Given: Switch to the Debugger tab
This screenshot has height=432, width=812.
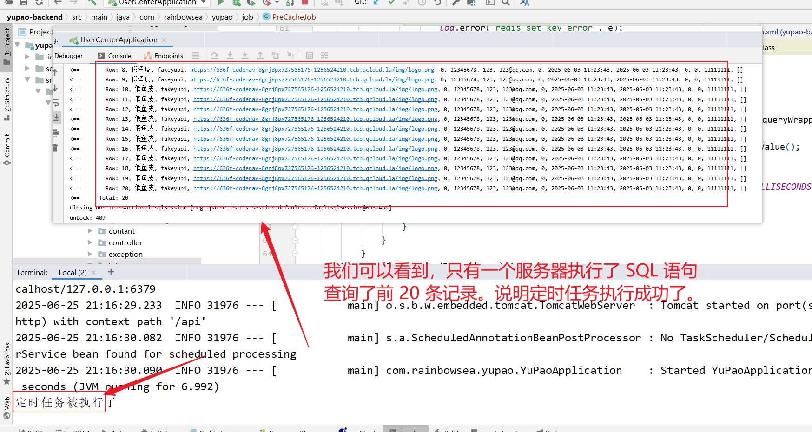Looking at the screenshot, I should coord(69,56).
